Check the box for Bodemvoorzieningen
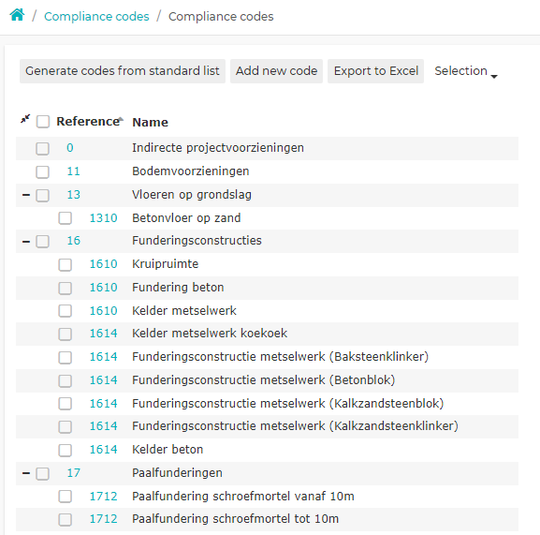Viewport: 540px width, 535px height. [x=43, y=171]
